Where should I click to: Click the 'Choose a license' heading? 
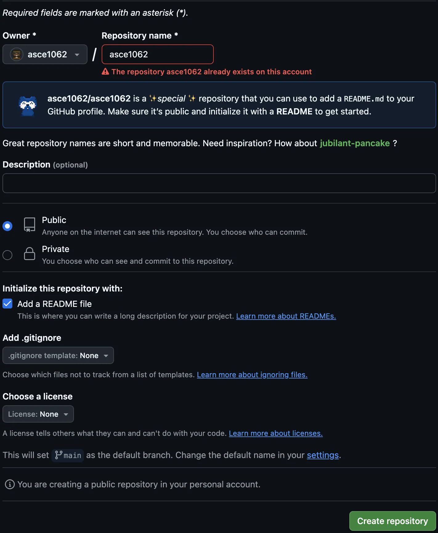[x=38, y=396]
